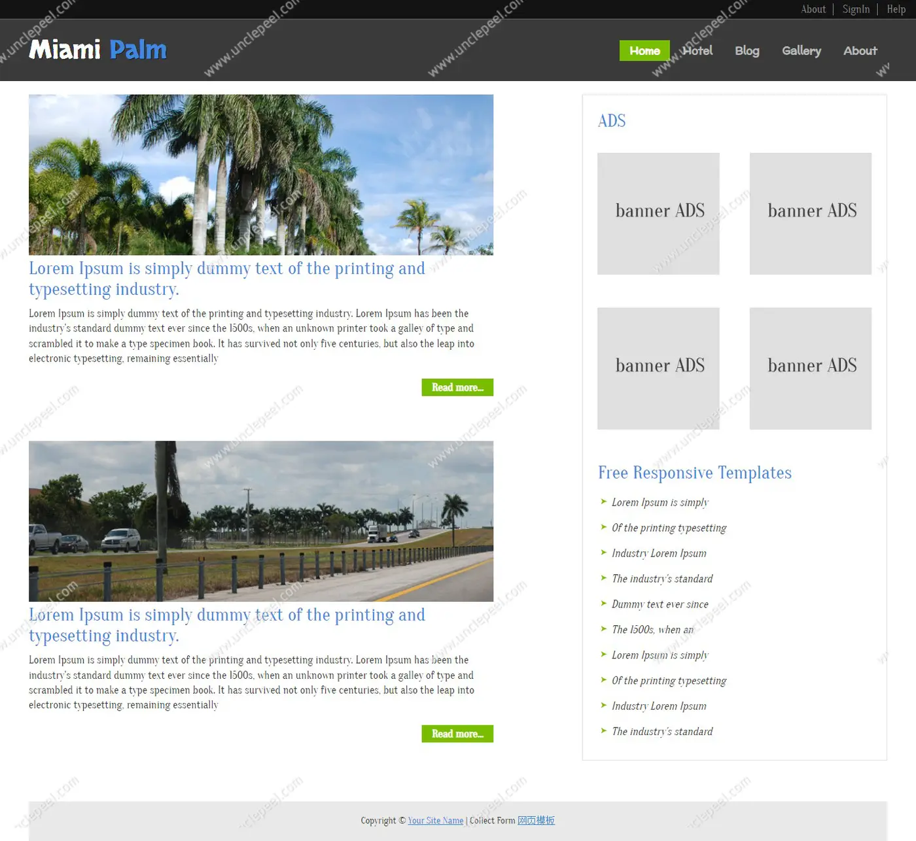
Task: Open the first 'Industry Lorem Ipsum' sidebar link
Action: (x=659, y=553)
